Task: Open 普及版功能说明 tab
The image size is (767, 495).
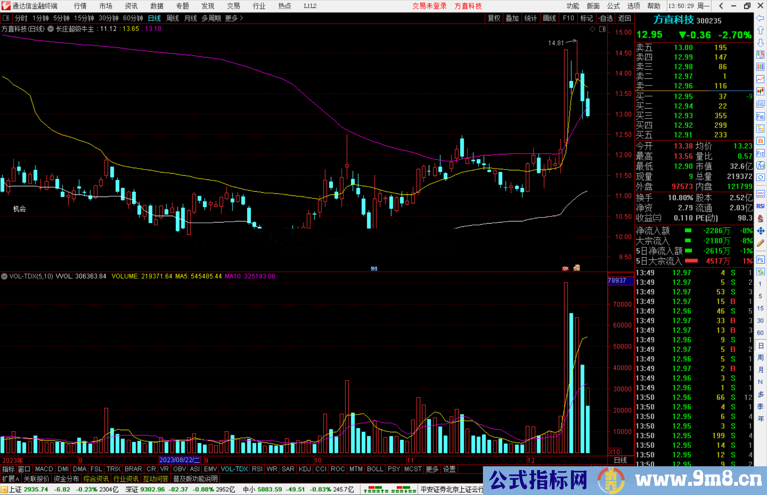Action: 195,479
